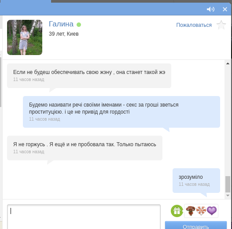Screen dimensions: 232x229
Task: Click the chat scrollbar up arrow
Action: [x=228, y=63]
